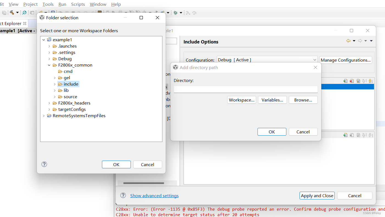
Task: Open the Configuration Debug [ Active ] combo box
Action: coord(267,60)
